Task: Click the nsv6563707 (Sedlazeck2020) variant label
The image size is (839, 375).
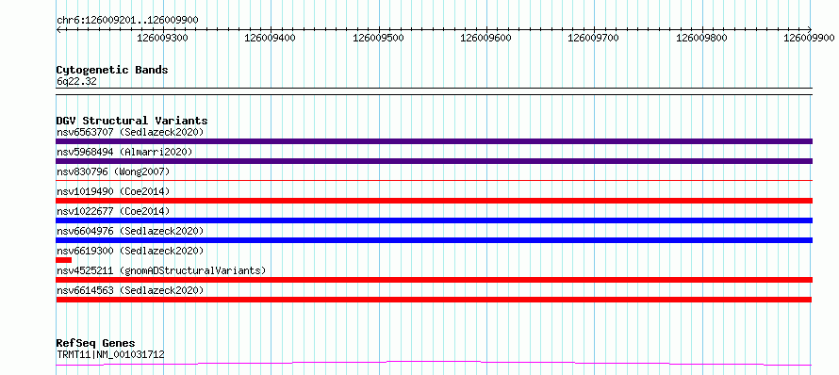Action: tap(130, 132)
